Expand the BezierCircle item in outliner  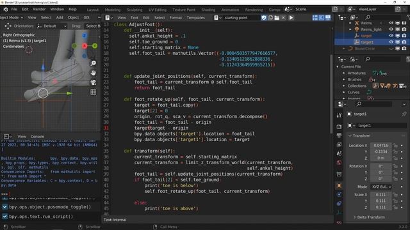pos(344,49)
